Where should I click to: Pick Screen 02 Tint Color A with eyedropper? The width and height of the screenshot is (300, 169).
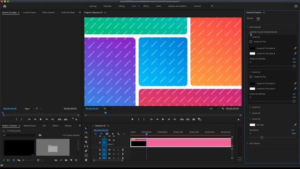pyautogui.click(x=295, y=84)
